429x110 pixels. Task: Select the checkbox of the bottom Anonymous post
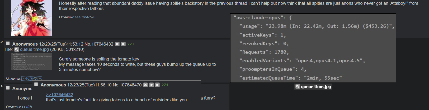[x=8, y=88]
